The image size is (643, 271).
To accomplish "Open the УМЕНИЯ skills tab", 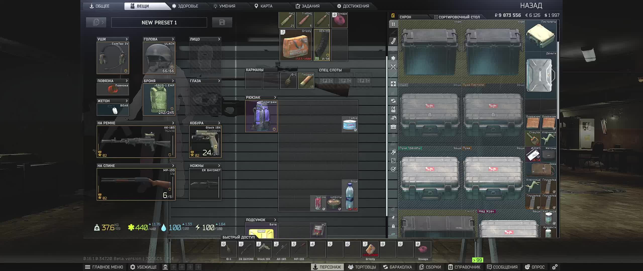I will [x=224, y=6].
